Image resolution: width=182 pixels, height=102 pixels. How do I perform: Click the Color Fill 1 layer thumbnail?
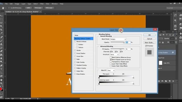point(160,63)
